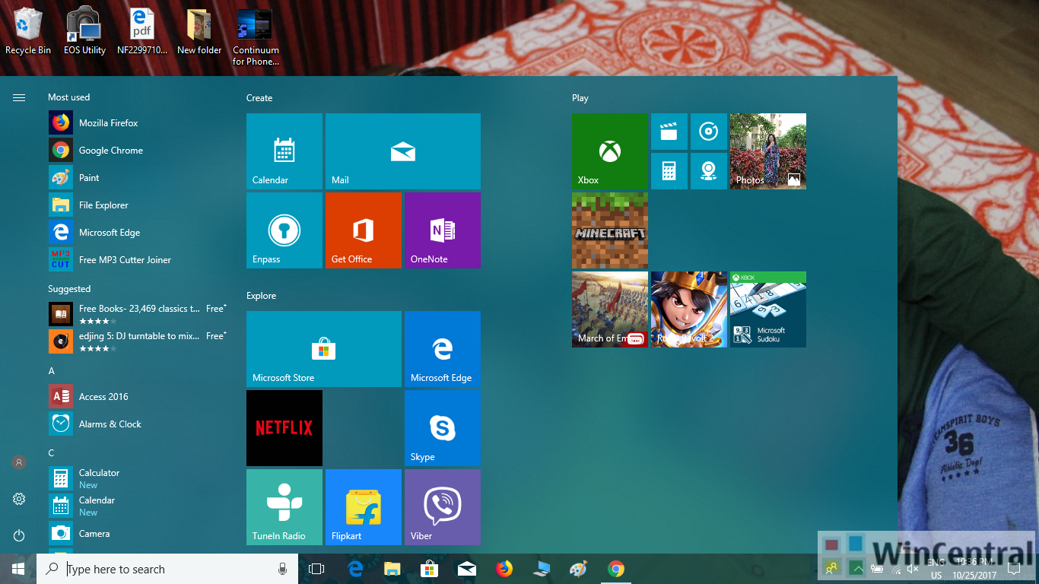Click the Play group header
1039x584 pixels.
580,98
